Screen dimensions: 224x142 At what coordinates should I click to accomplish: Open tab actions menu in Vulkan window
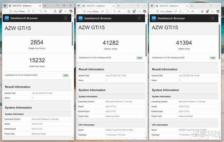(x=152, y=6)
